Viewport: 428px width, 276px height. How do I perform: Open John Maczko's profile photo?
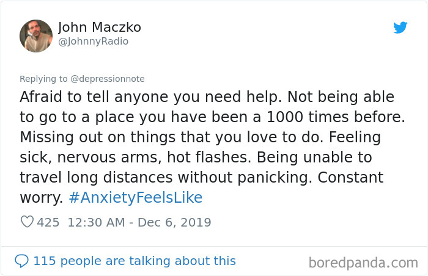point(36,35)
